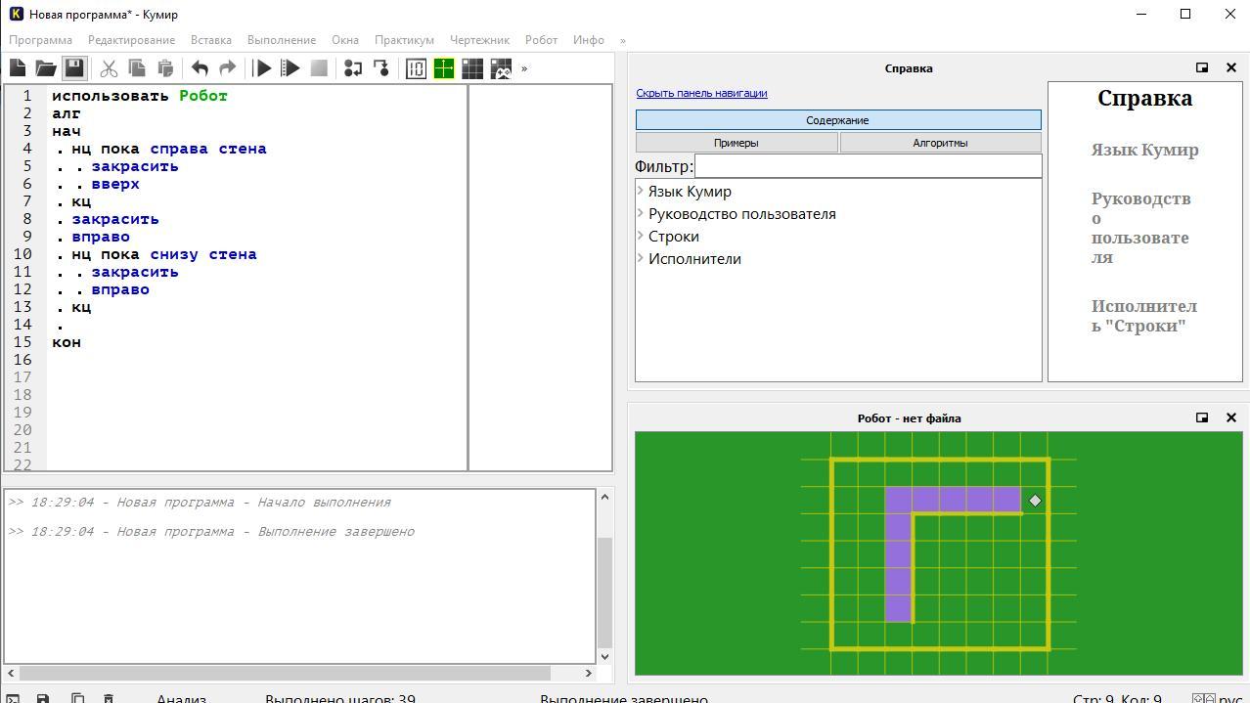Open Язык Кумир link in help page
The width and height of the screenshot is (1250, 703).
pos(1144,150)
